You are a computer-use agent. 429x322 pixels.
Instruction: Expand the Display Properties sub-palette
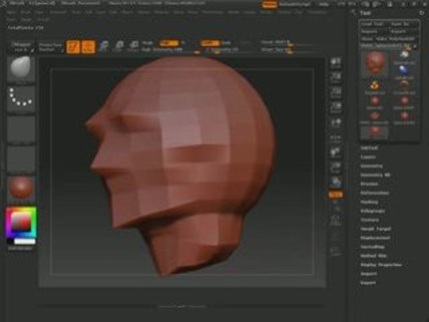[381, 265]
